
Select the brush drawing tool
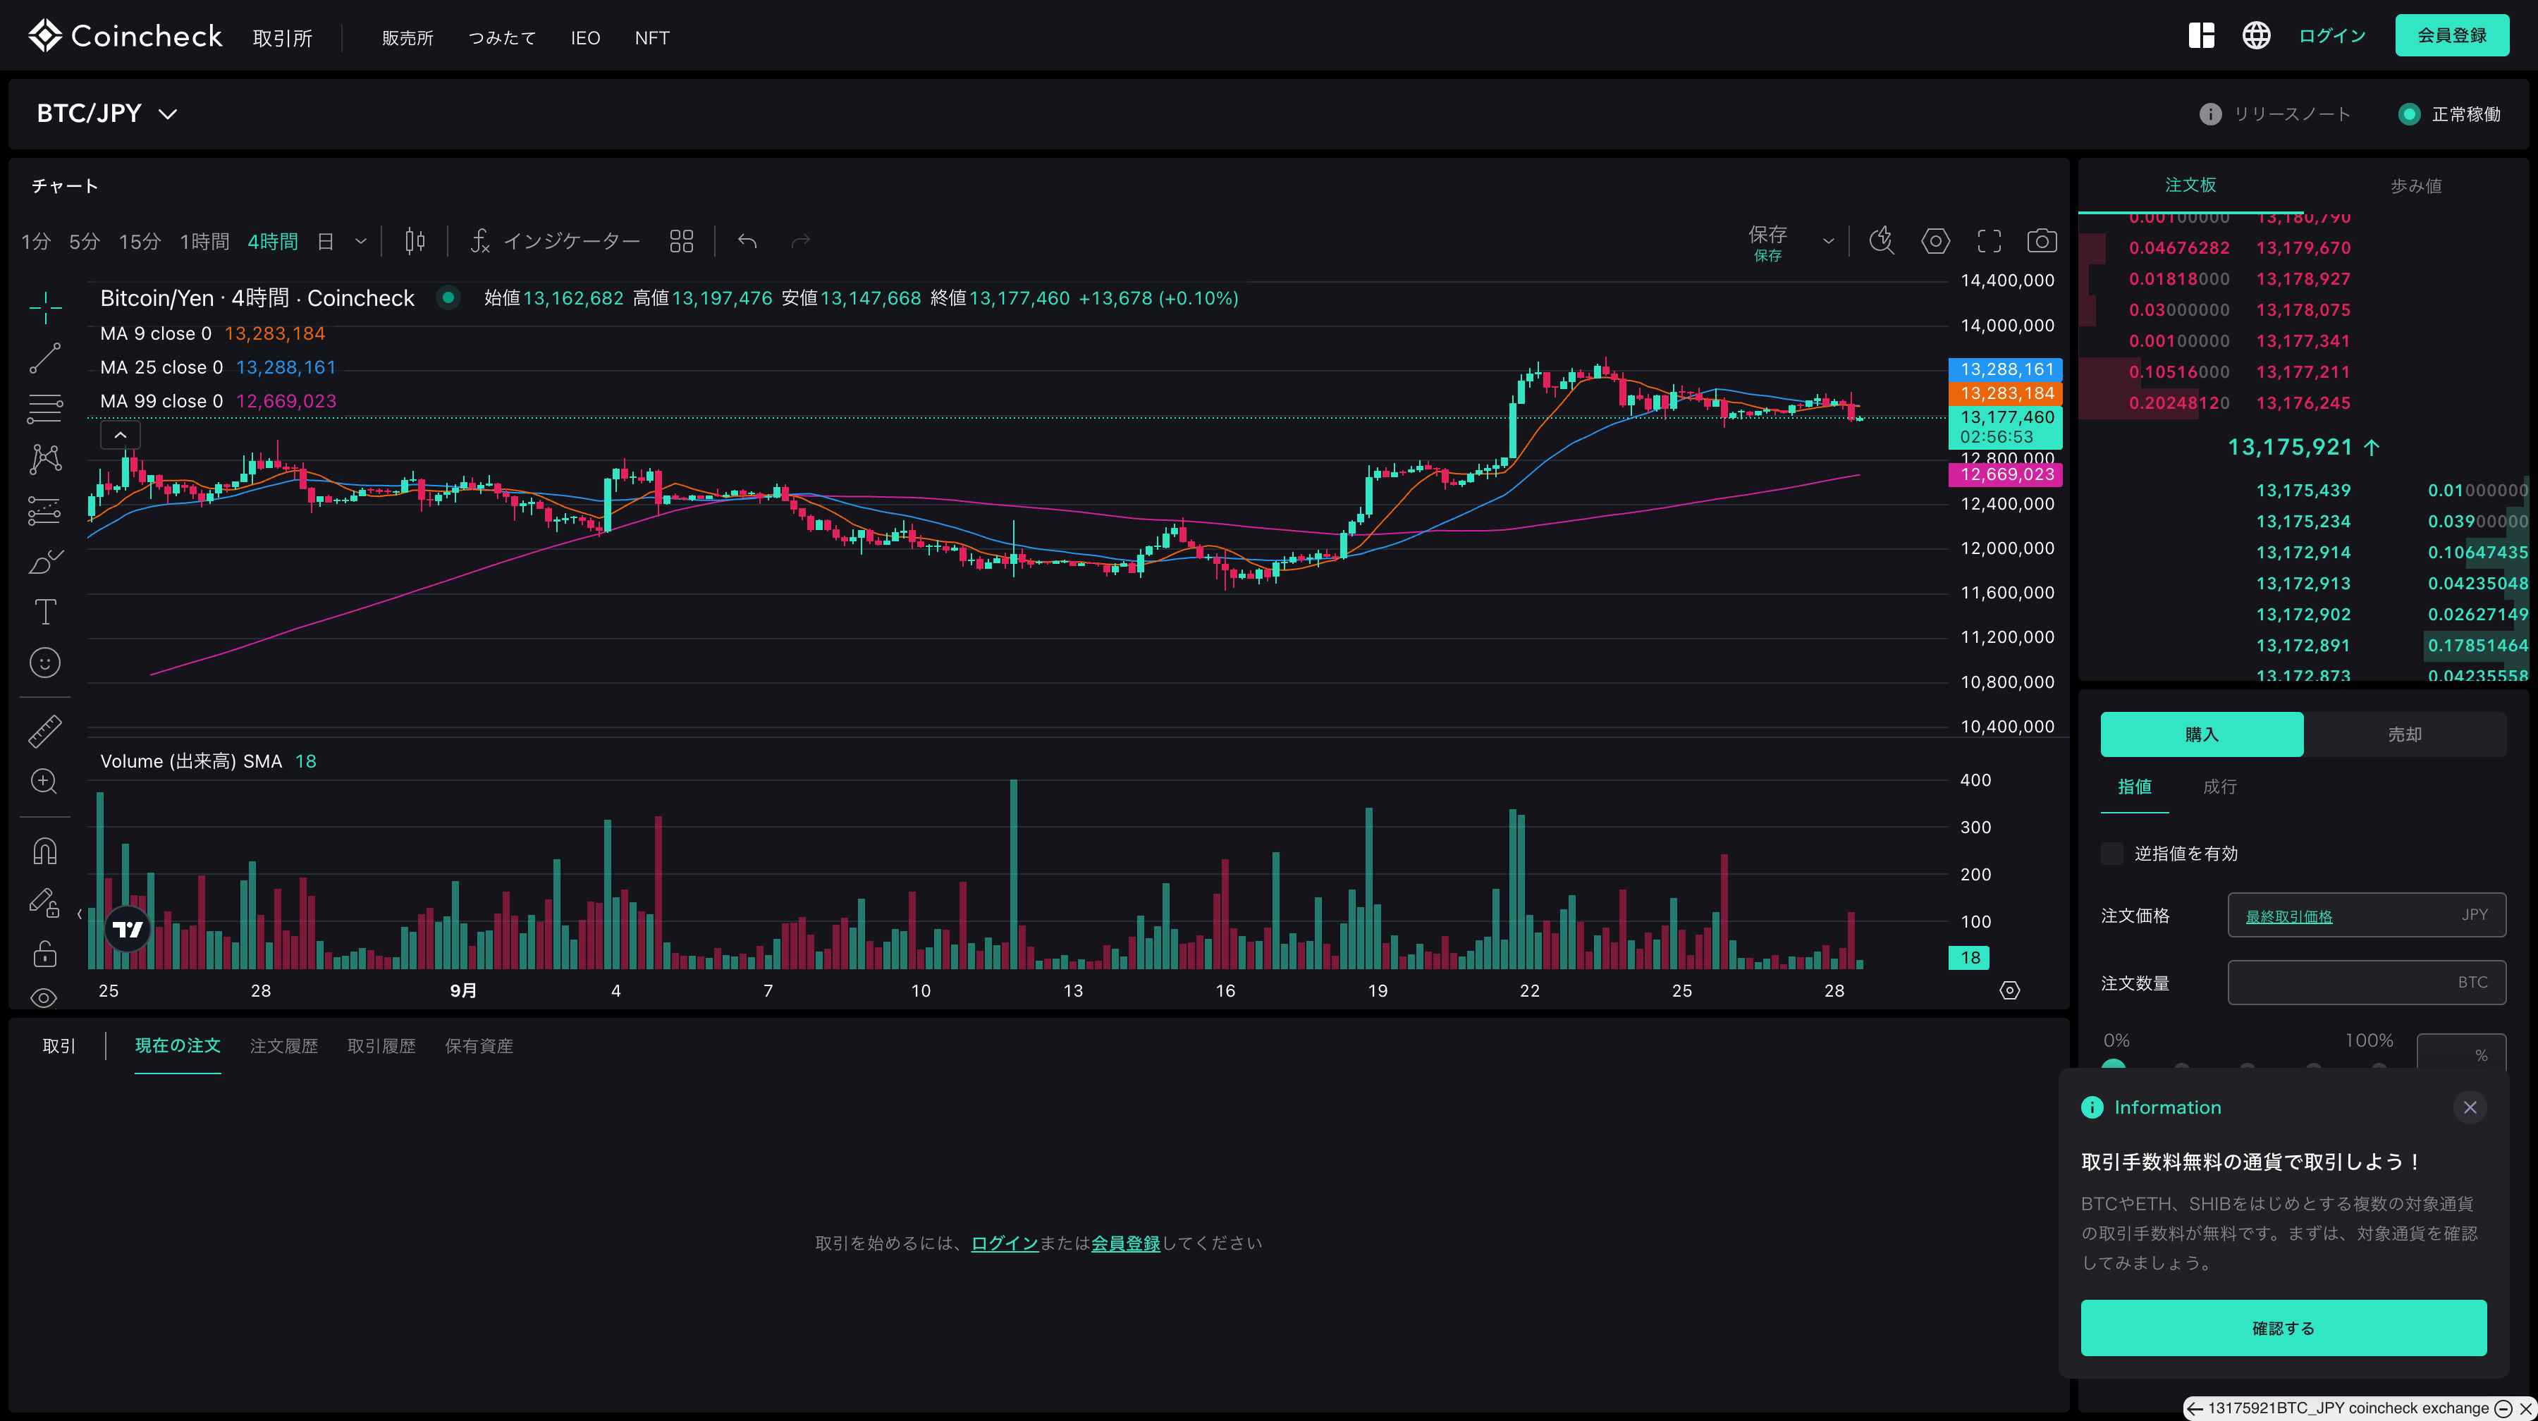(x=44, y=561)
